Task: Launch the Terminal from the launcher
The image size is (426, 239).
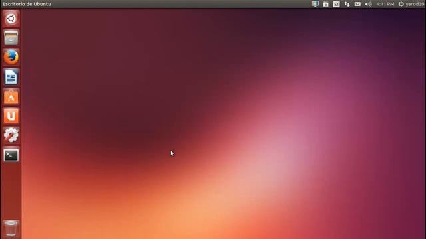Action: click(x=11, y=155)
